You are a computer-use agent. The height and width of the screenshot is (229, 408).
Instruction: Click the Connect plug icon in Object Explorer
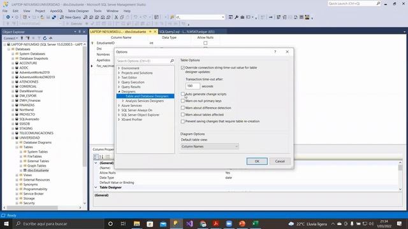pos(22,38)
